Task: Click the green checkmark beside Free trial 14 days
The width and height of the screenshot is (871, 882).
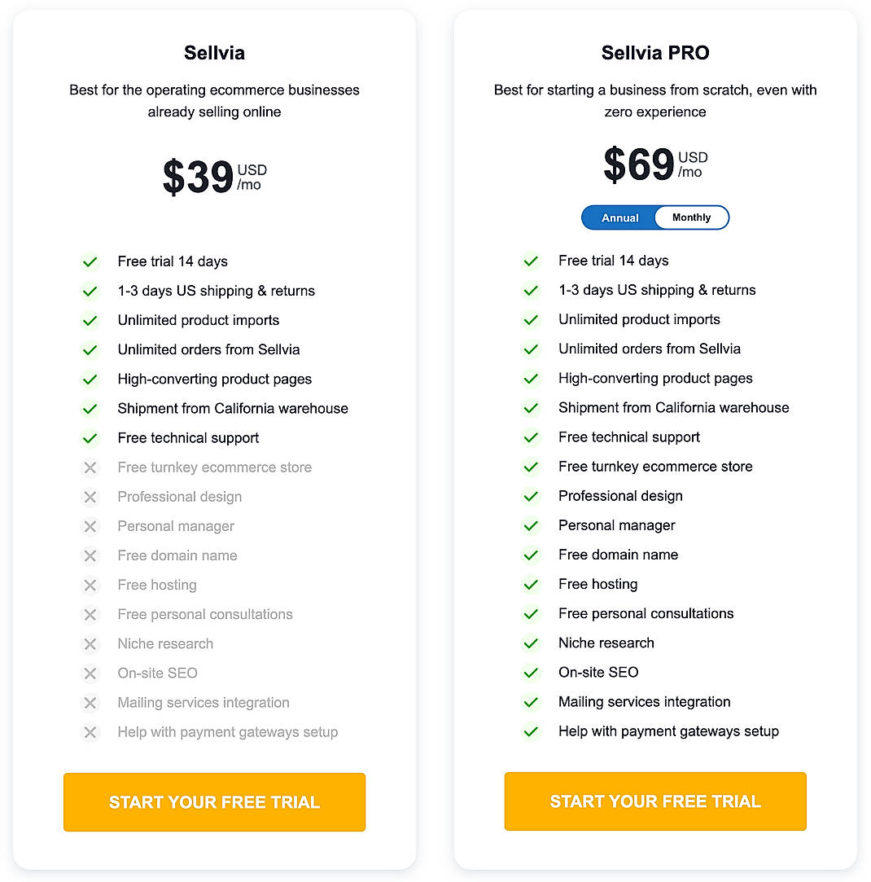Action: 90,261
